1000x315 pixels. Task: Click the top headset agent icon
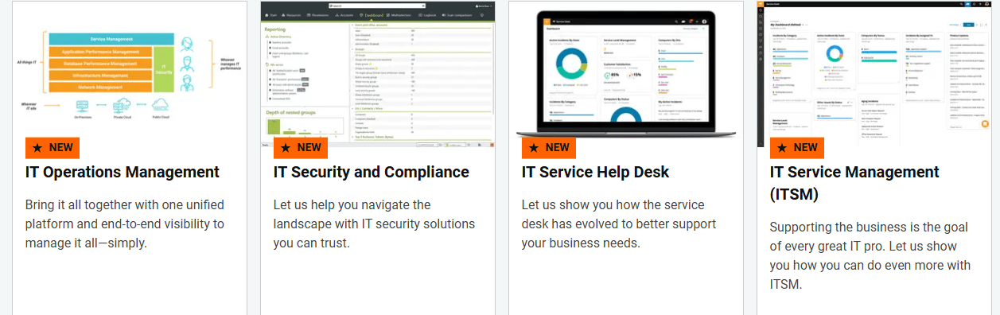pos(188,44)
